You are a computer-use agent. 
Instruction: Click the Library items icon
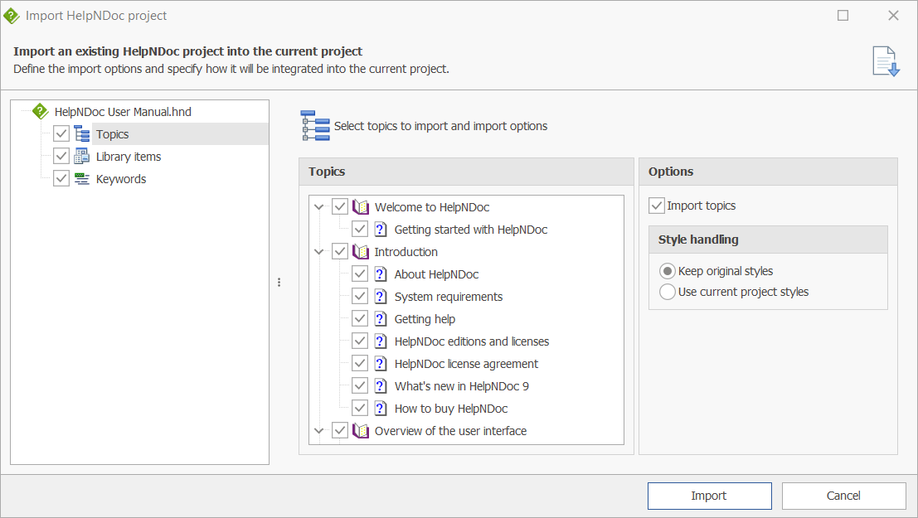point(82,157)
